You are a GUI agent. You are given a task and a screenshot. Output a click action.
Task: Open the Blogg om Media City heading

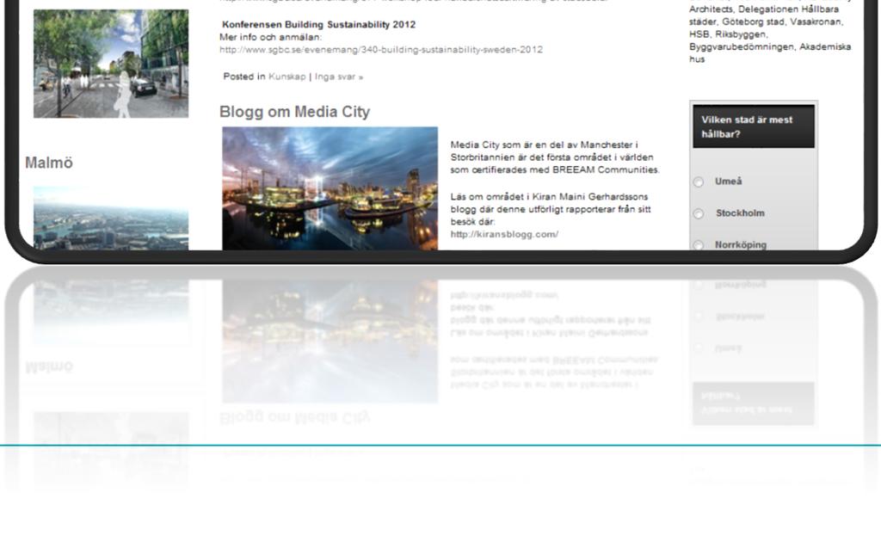(x=294, y=112)
